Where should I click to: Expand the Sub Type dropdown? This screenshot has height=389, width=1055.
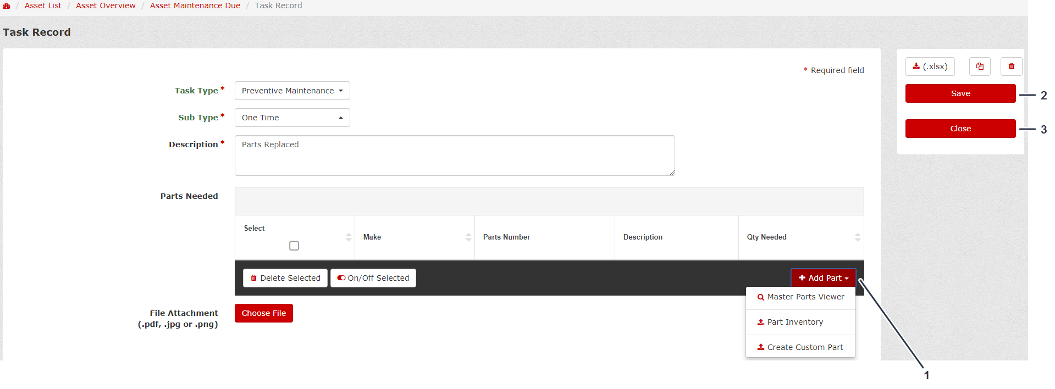pyautogui.click(x=292, y=118)
